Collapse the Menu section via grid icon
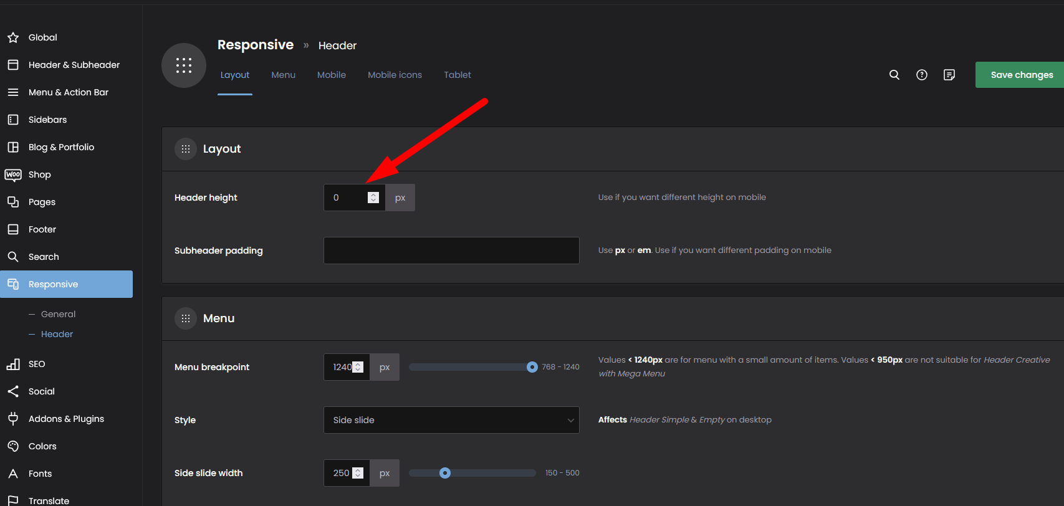 pyautogui.click(x=186, y=318)
